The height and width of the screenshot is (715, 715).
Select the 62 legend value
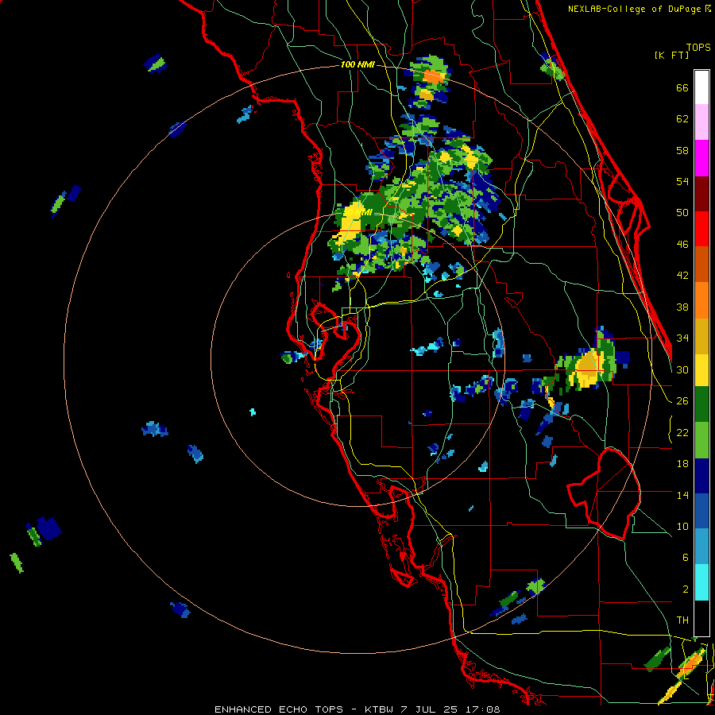click(x=682, y=119)
